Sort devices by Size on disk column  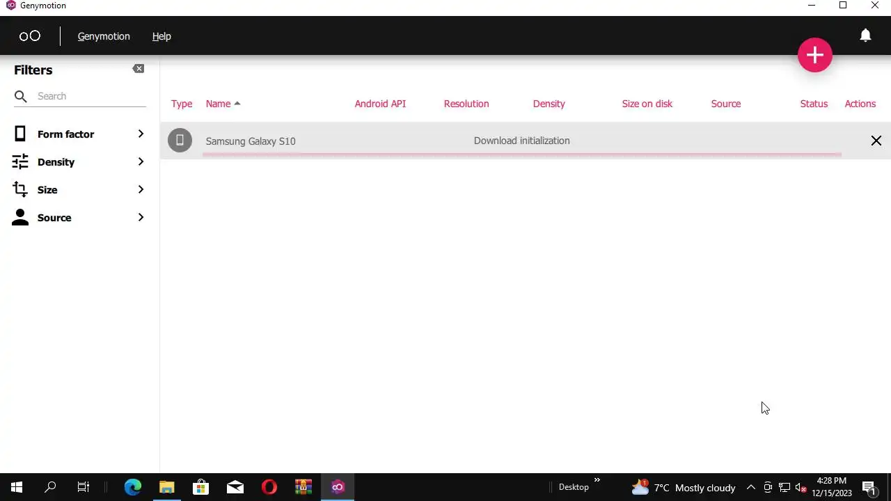647,104
